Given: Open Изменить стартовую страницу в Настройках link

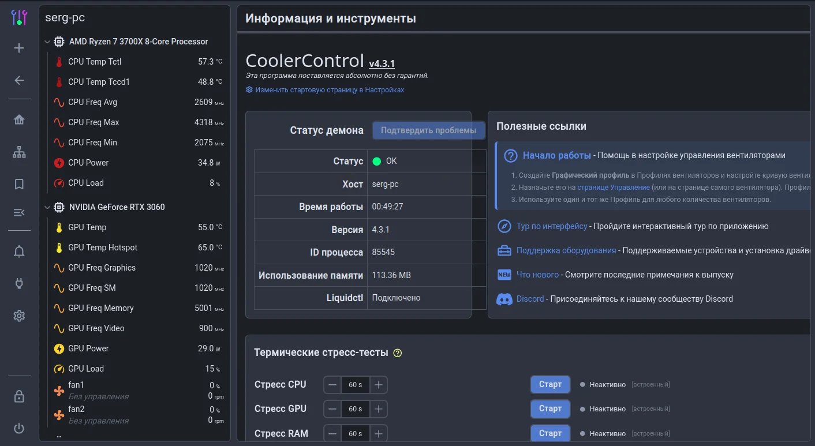Looking at the screenshot, I should tap(325, 90).
